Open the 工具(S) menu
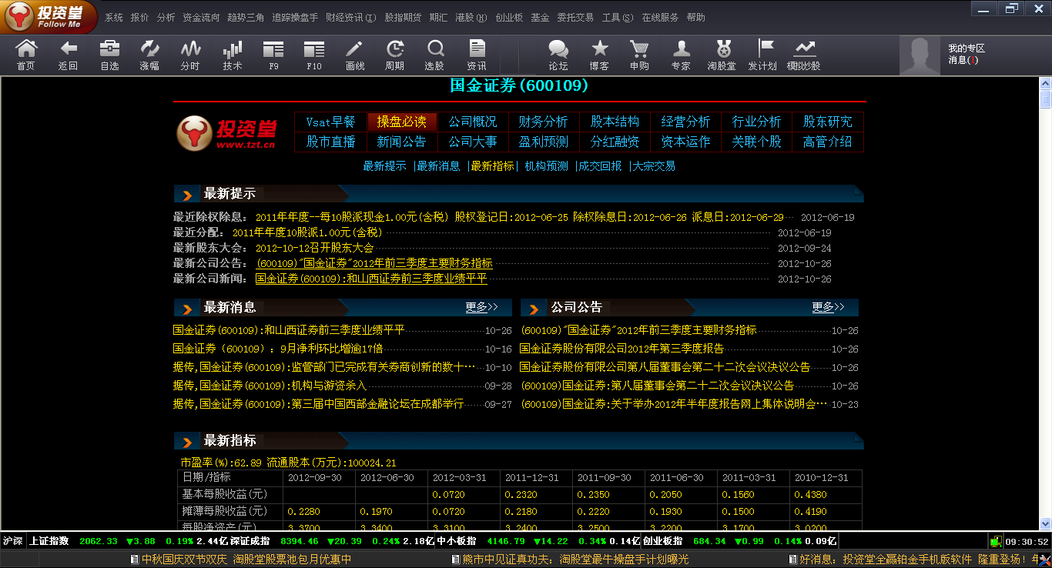 [618, 18]
